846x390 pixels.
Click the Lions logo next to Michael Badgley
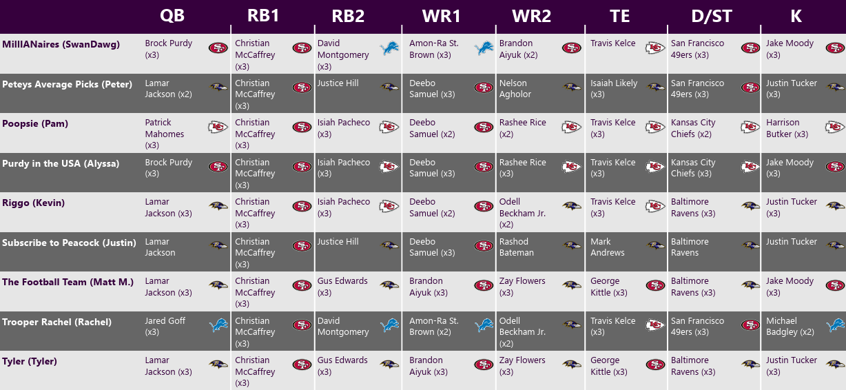[835, 325]
